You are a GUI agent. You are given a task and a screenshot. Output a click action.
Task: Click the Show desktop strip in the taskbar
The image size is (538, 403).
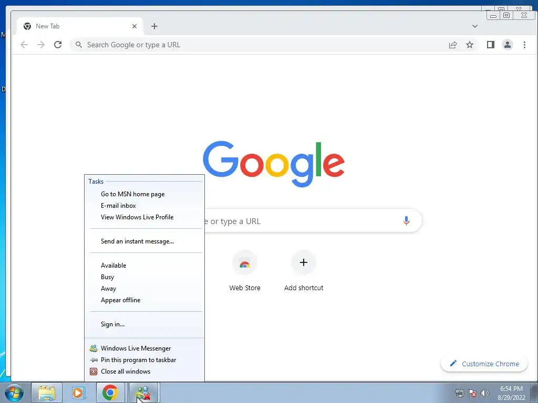click(534, 393)
